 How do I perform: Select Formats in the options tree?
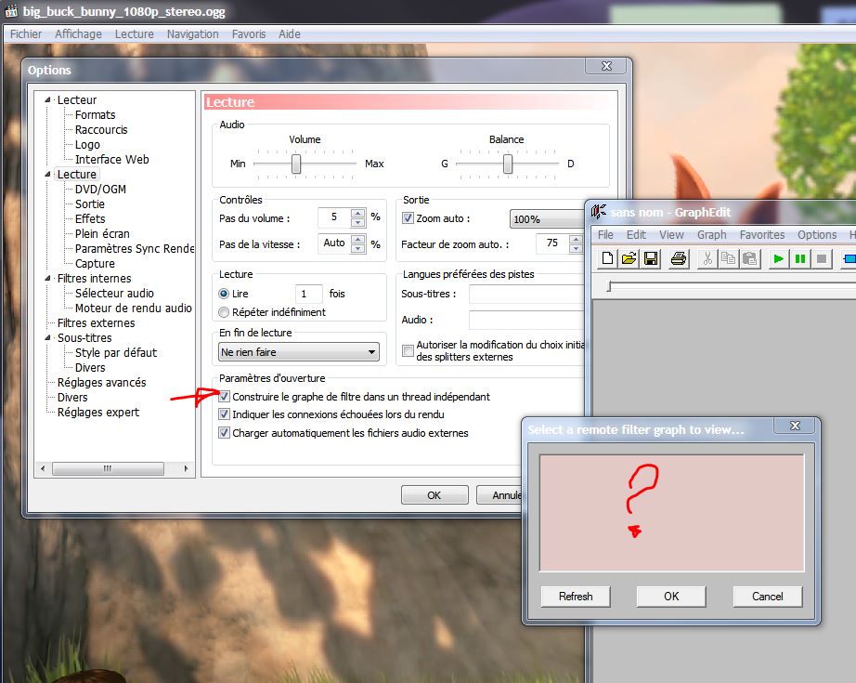(95, 114)
